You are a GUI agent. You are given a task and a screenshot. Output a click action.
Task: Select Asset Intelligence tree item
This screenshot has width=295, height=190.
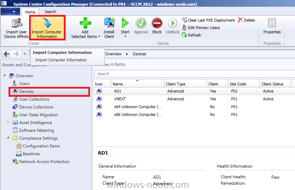35,122
